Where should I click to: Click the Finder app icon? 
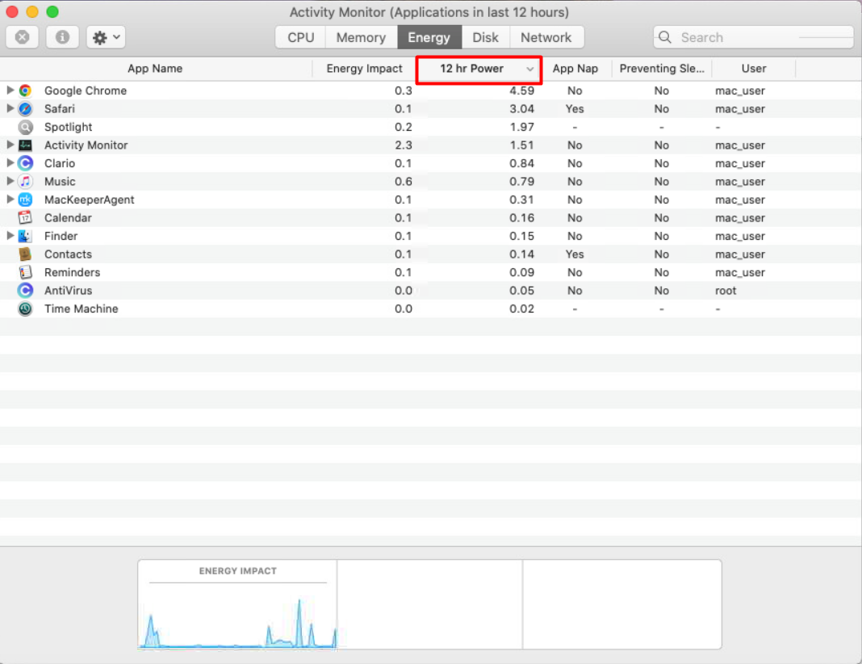pyautogui.click(x=25, y=236)
